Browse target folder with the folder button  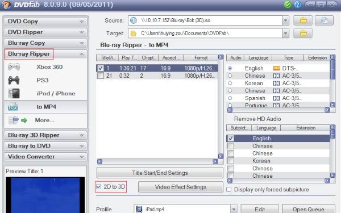(303, 34)
